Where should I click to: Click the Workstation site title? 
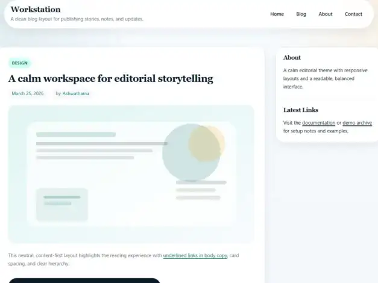point(36,10)
